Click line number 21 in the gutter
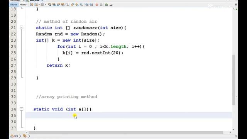 (14, 28)
